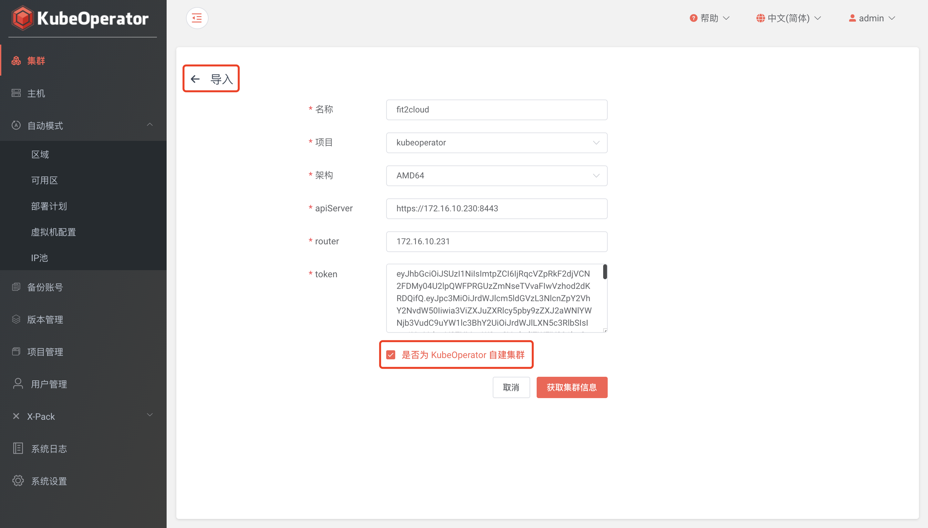Click the globe language icon
This screenshot has height=528, width=928.
760,18
